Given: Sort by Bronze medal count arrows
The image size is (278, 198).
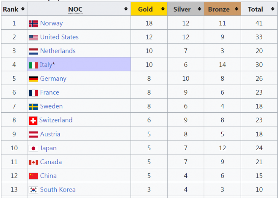Looking at the screenshot, I should pos(236,9).
